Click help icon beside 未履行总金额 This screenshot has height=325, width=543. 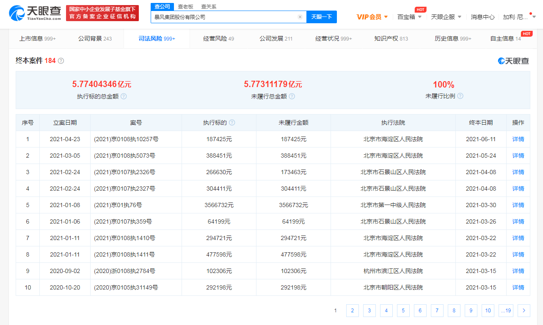(x=292, y=96)
